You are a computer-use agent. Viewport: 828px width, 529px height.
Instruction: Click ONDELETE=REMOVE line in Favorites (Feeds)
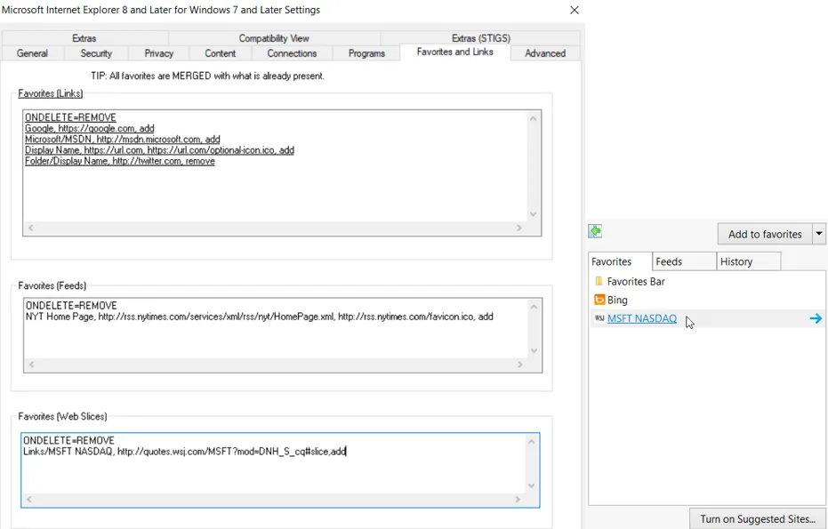point(71,306)
